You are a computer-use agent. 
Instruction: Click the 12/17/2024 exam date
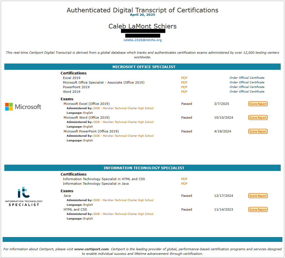(224, 196)
